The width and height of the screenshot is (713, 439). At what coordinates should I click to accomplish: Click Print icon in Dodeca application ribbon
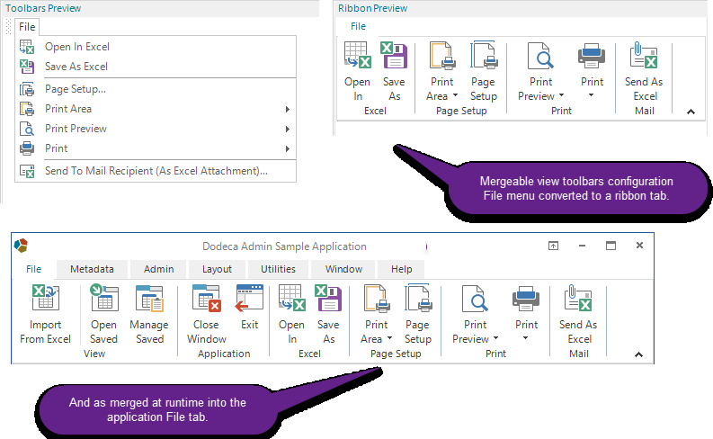[526, 298]
